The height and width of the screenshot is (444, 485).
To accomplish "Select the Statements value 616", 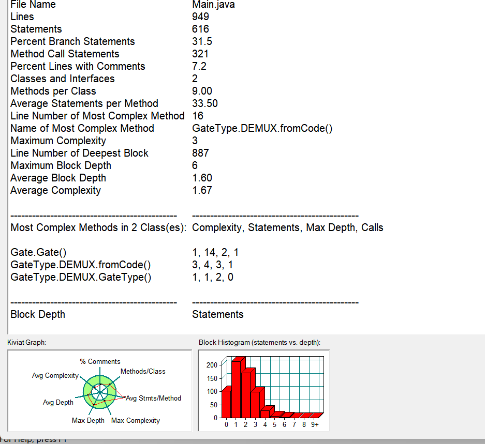I will click(x=200, y=29).
